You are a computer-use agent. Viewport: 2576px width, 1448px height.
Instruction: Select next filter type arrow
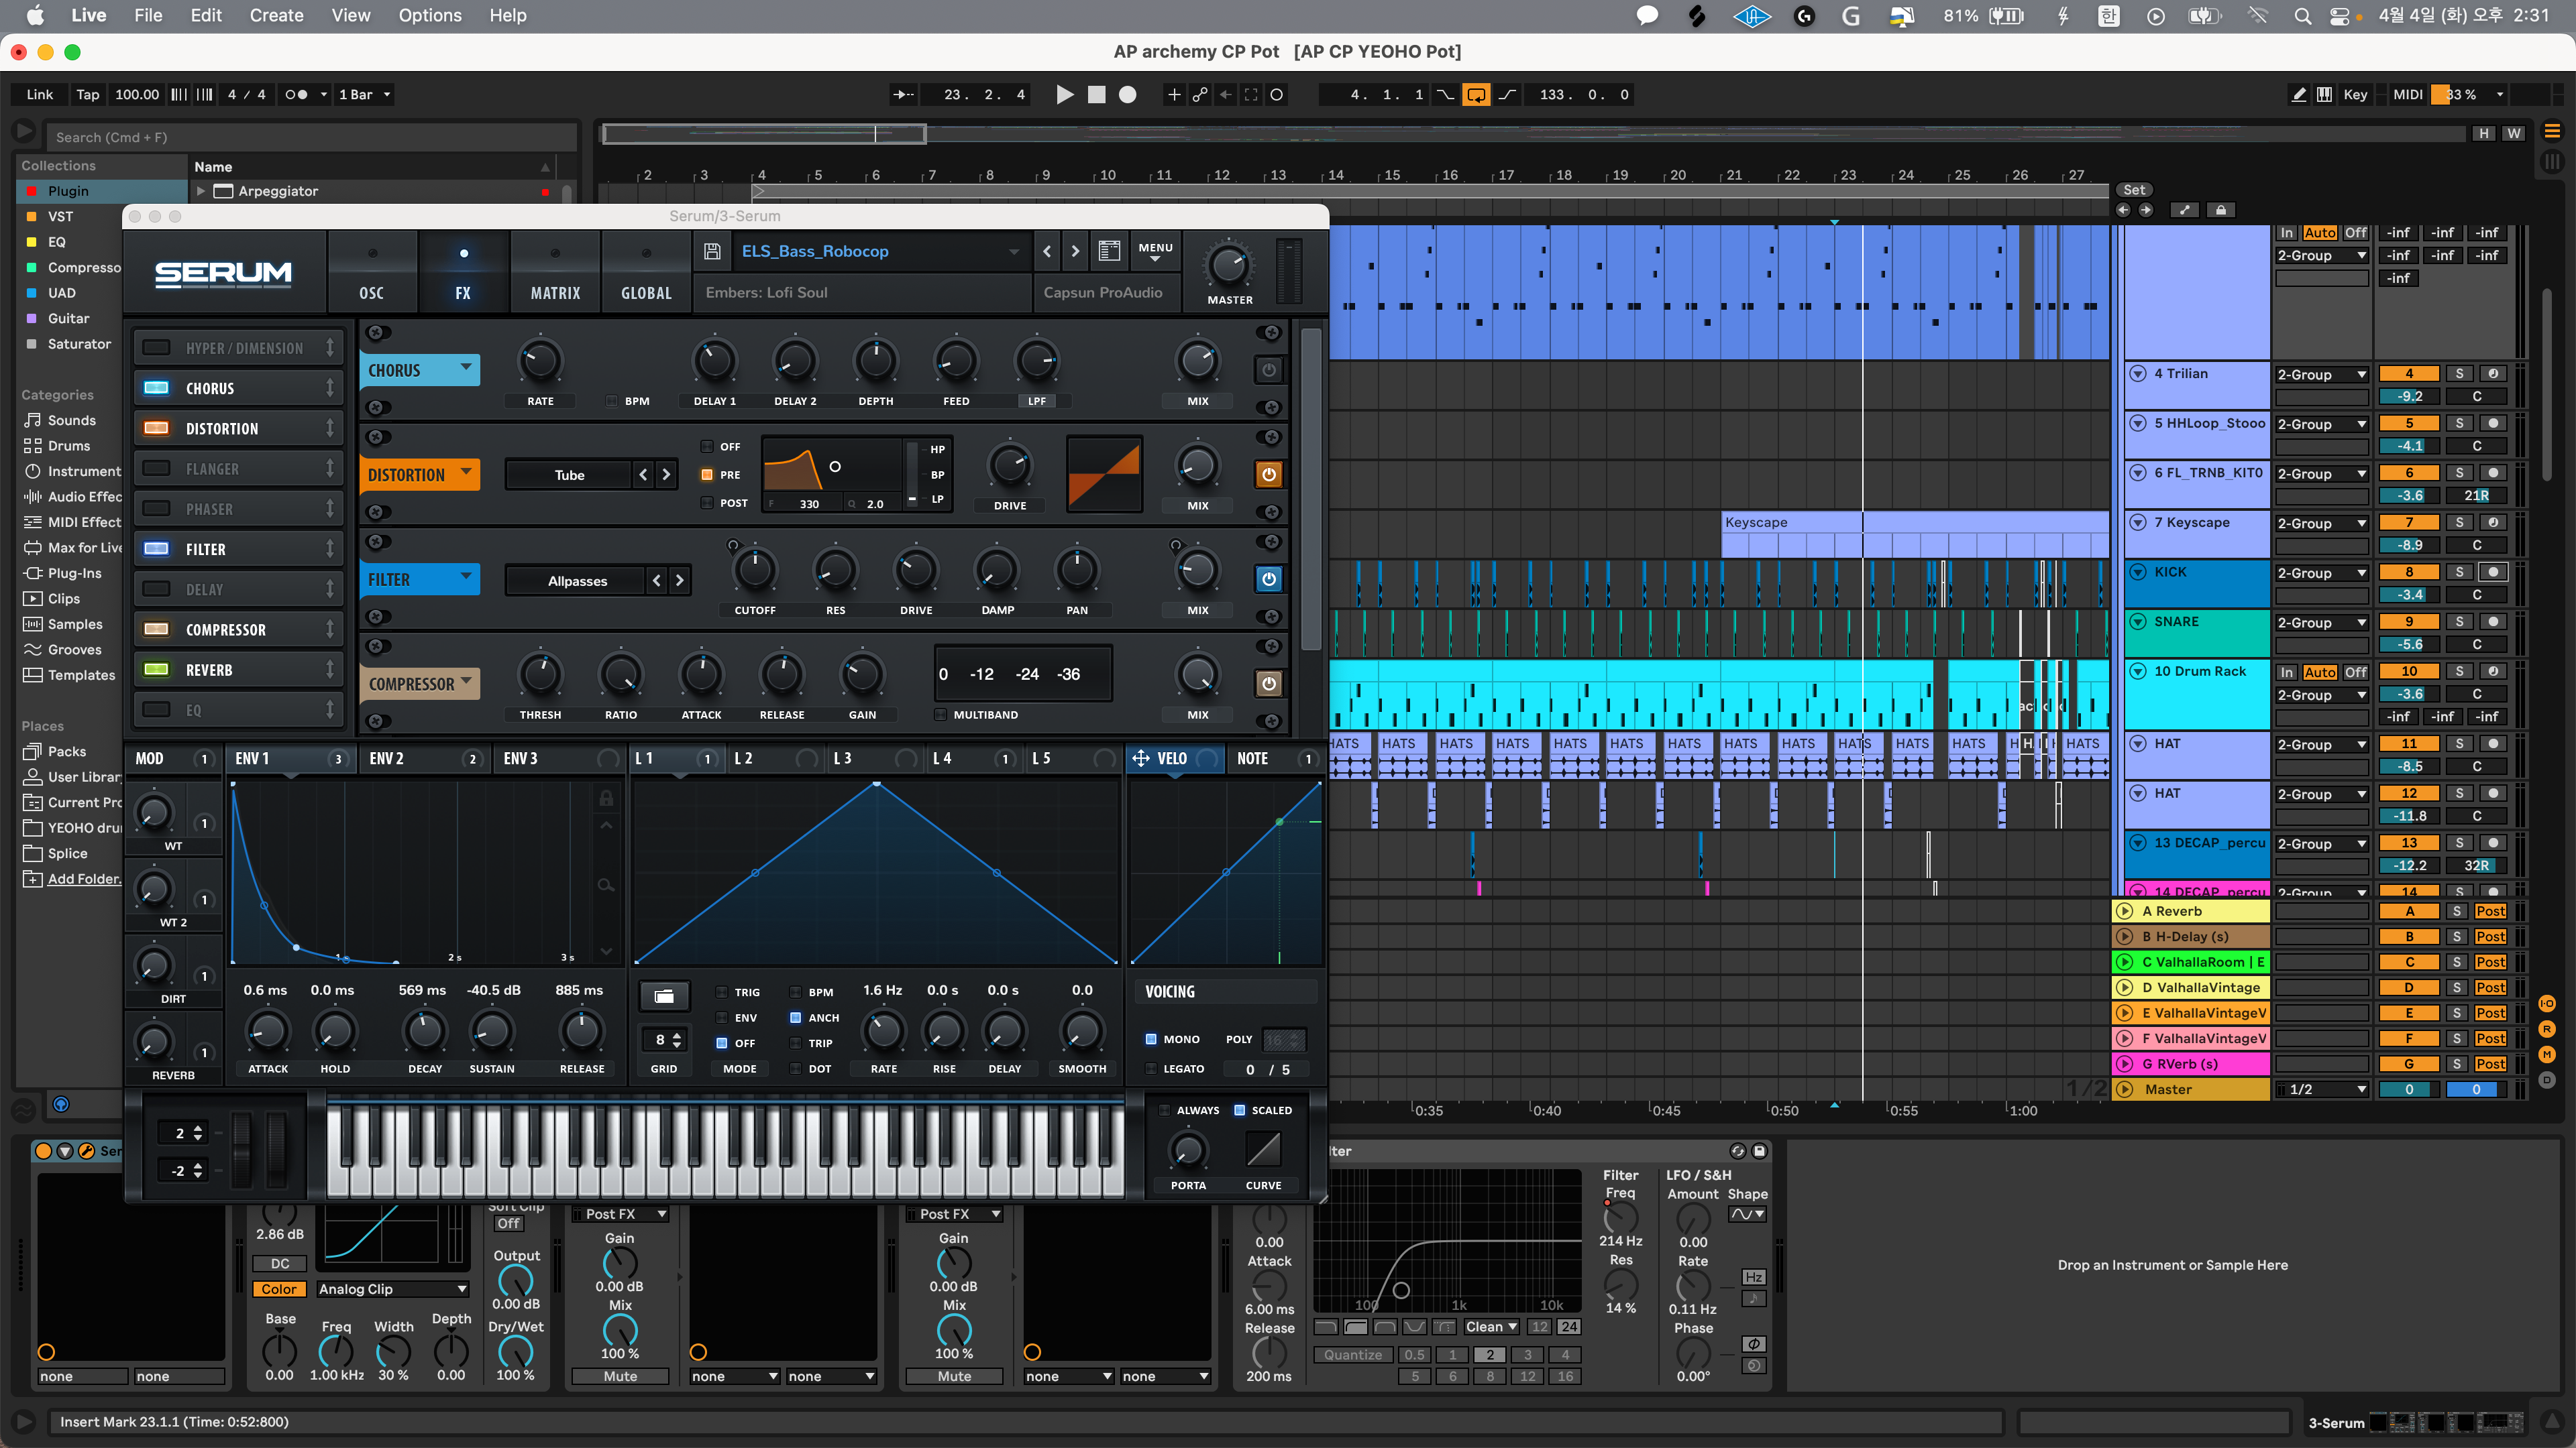pos(680,581)
